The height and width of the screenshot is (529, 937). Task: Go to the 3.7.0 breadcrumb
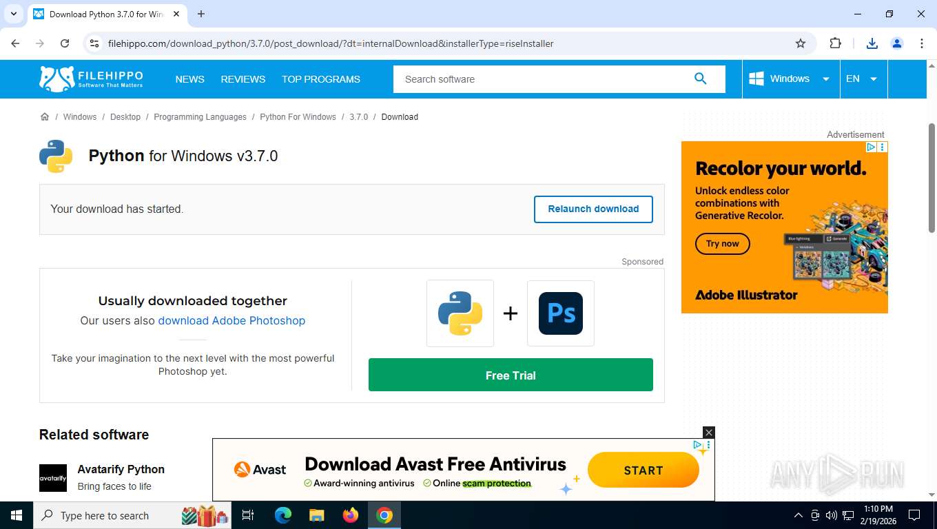click(x=359, y=117)
